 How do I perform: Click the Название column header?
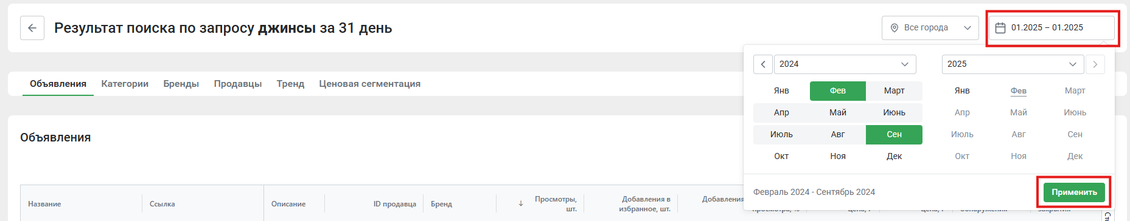44,204
